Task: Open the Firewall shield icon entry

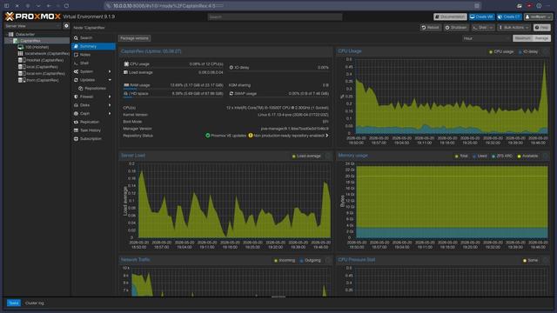Action: pyautogui.click(x=76, y=97)
